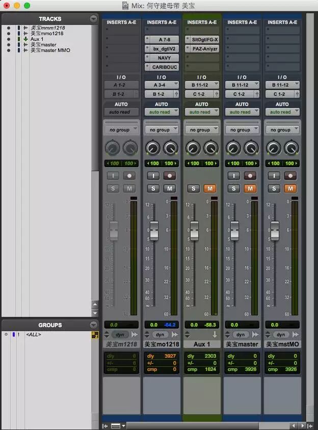Screen dimensions: 318x430
Task: Open no group selector on 美宝mo1218
Action: (162, 130)
